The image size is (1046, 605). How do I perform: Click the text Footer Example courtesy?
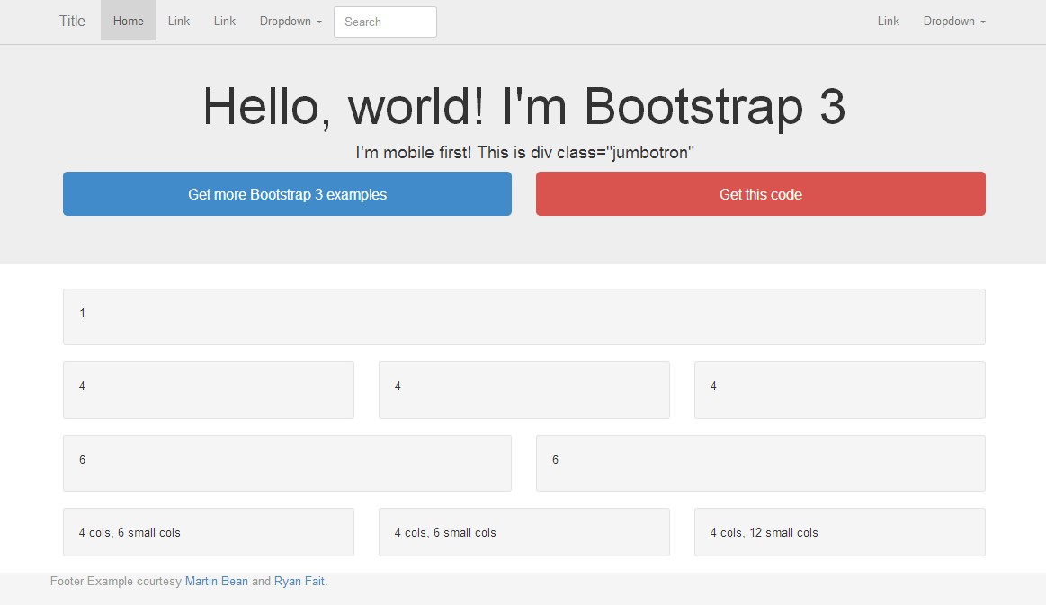[x=115, y=581]
